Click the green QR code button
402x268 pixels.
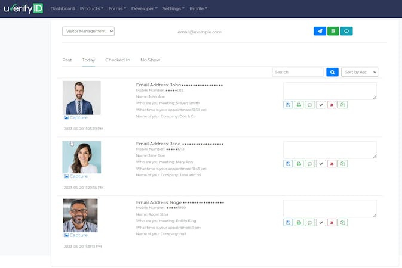point(333,31)
